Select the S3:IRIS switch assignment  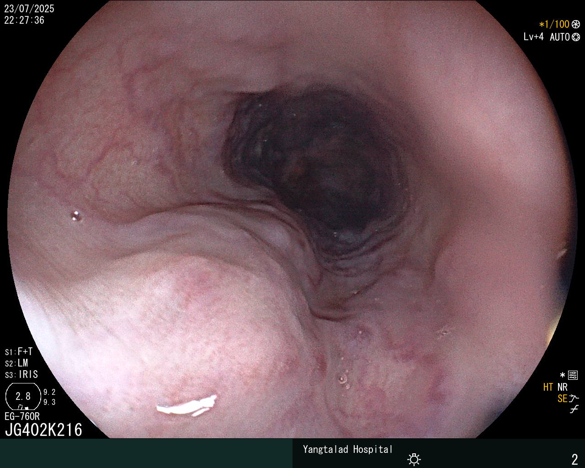(21, 375)
